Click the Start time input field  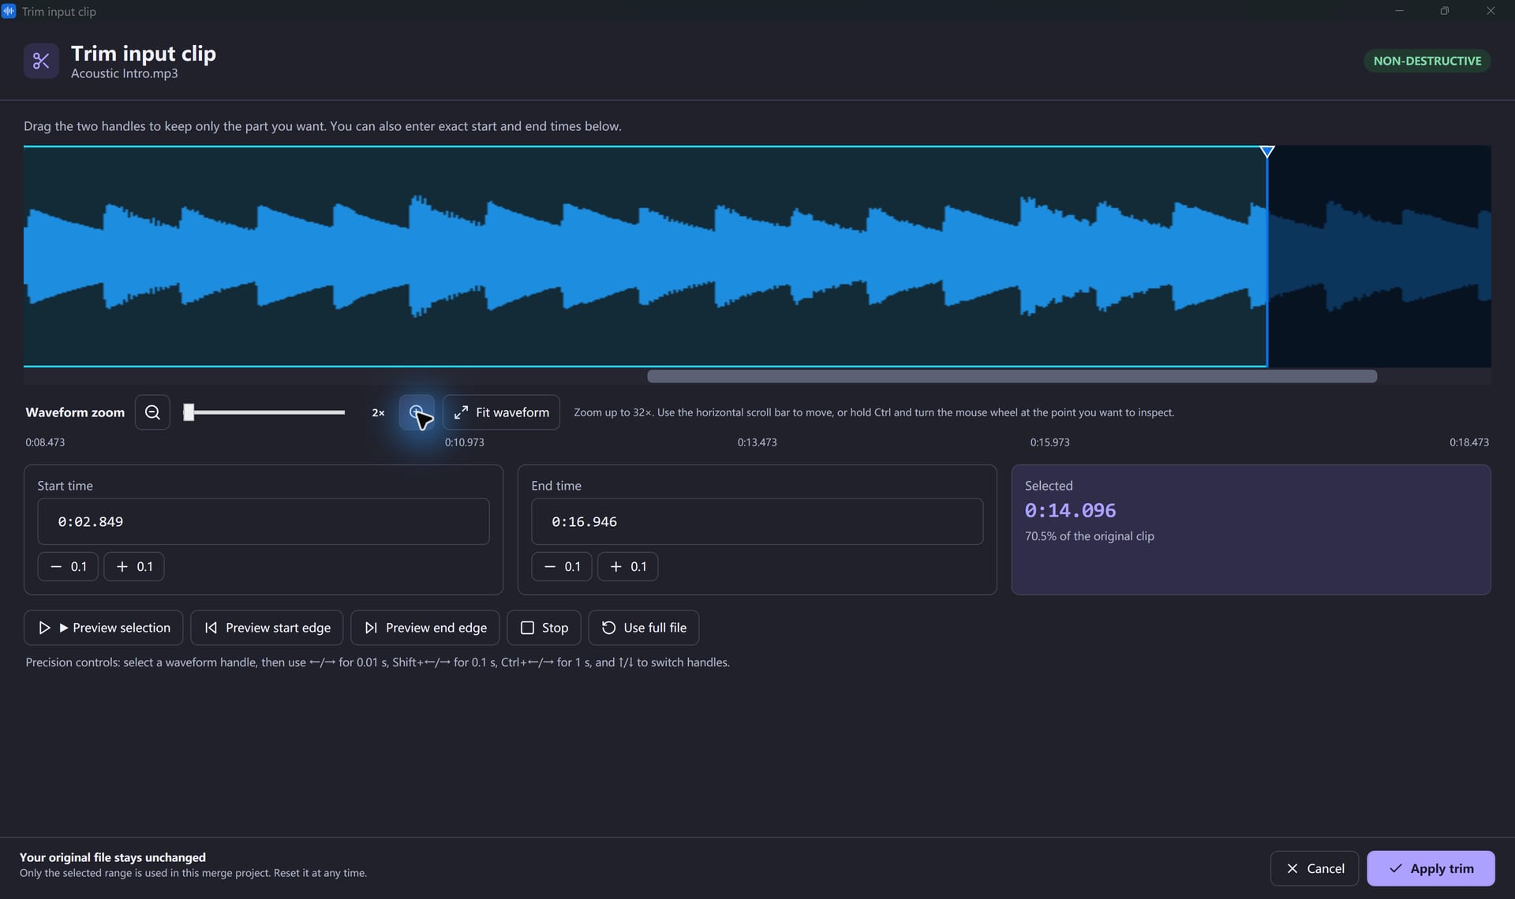pos(263,521)
